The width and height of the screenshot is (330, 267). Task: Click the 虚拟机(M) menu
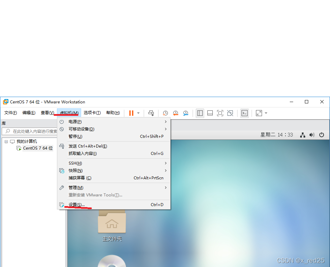click(69, 113)
